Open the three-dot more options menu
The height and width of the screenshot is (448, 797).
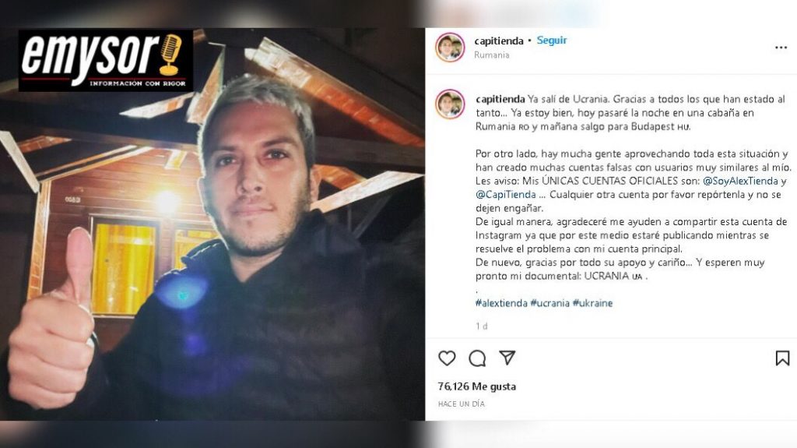(x=781, y=48)
